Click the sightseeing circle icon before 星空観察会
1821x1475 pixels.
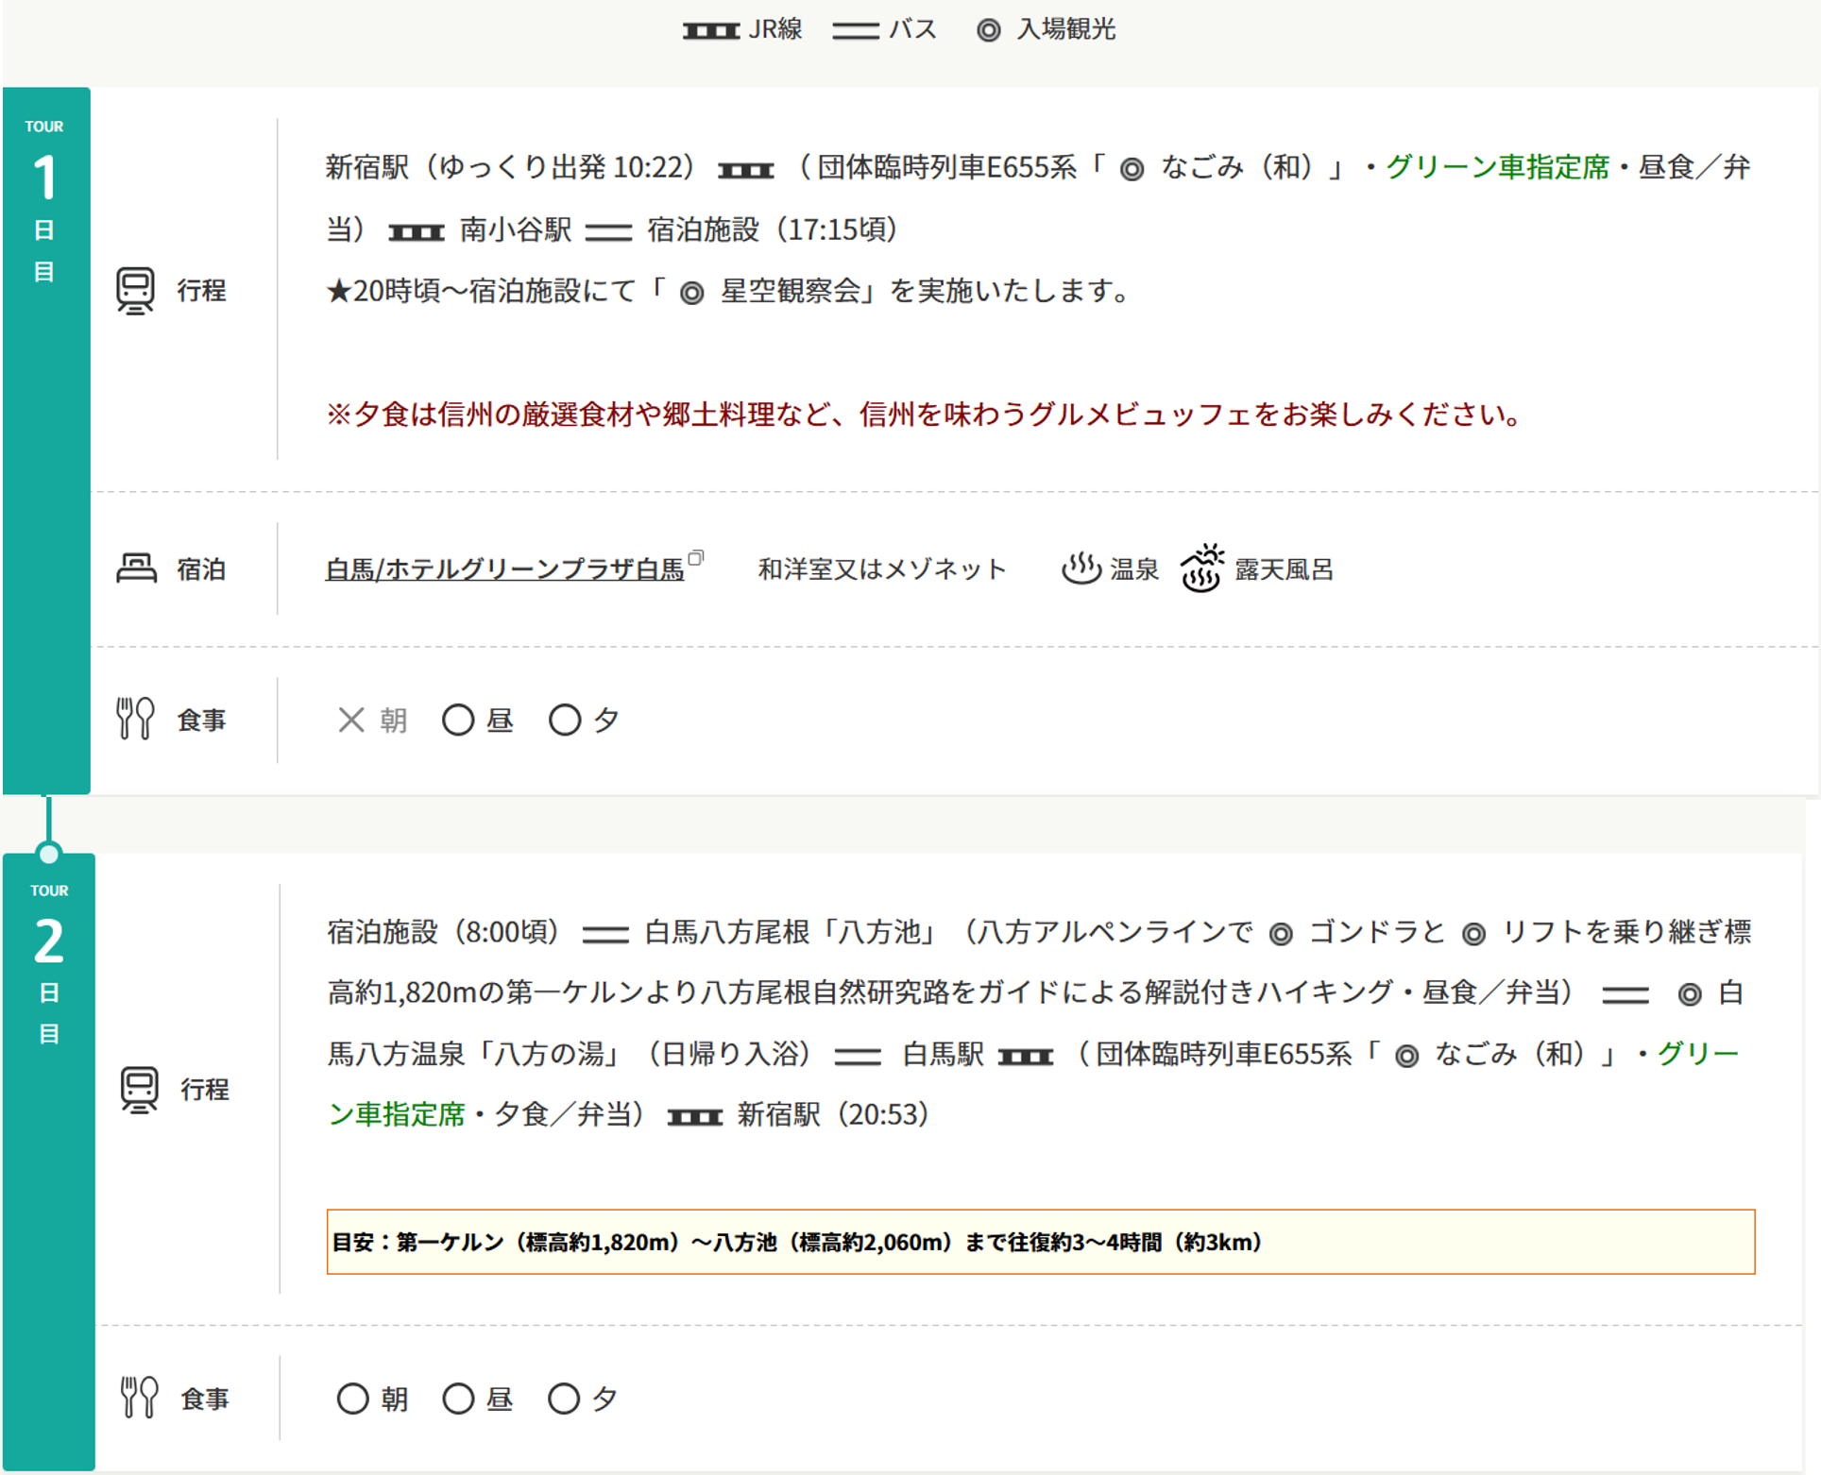click(691, 294)
